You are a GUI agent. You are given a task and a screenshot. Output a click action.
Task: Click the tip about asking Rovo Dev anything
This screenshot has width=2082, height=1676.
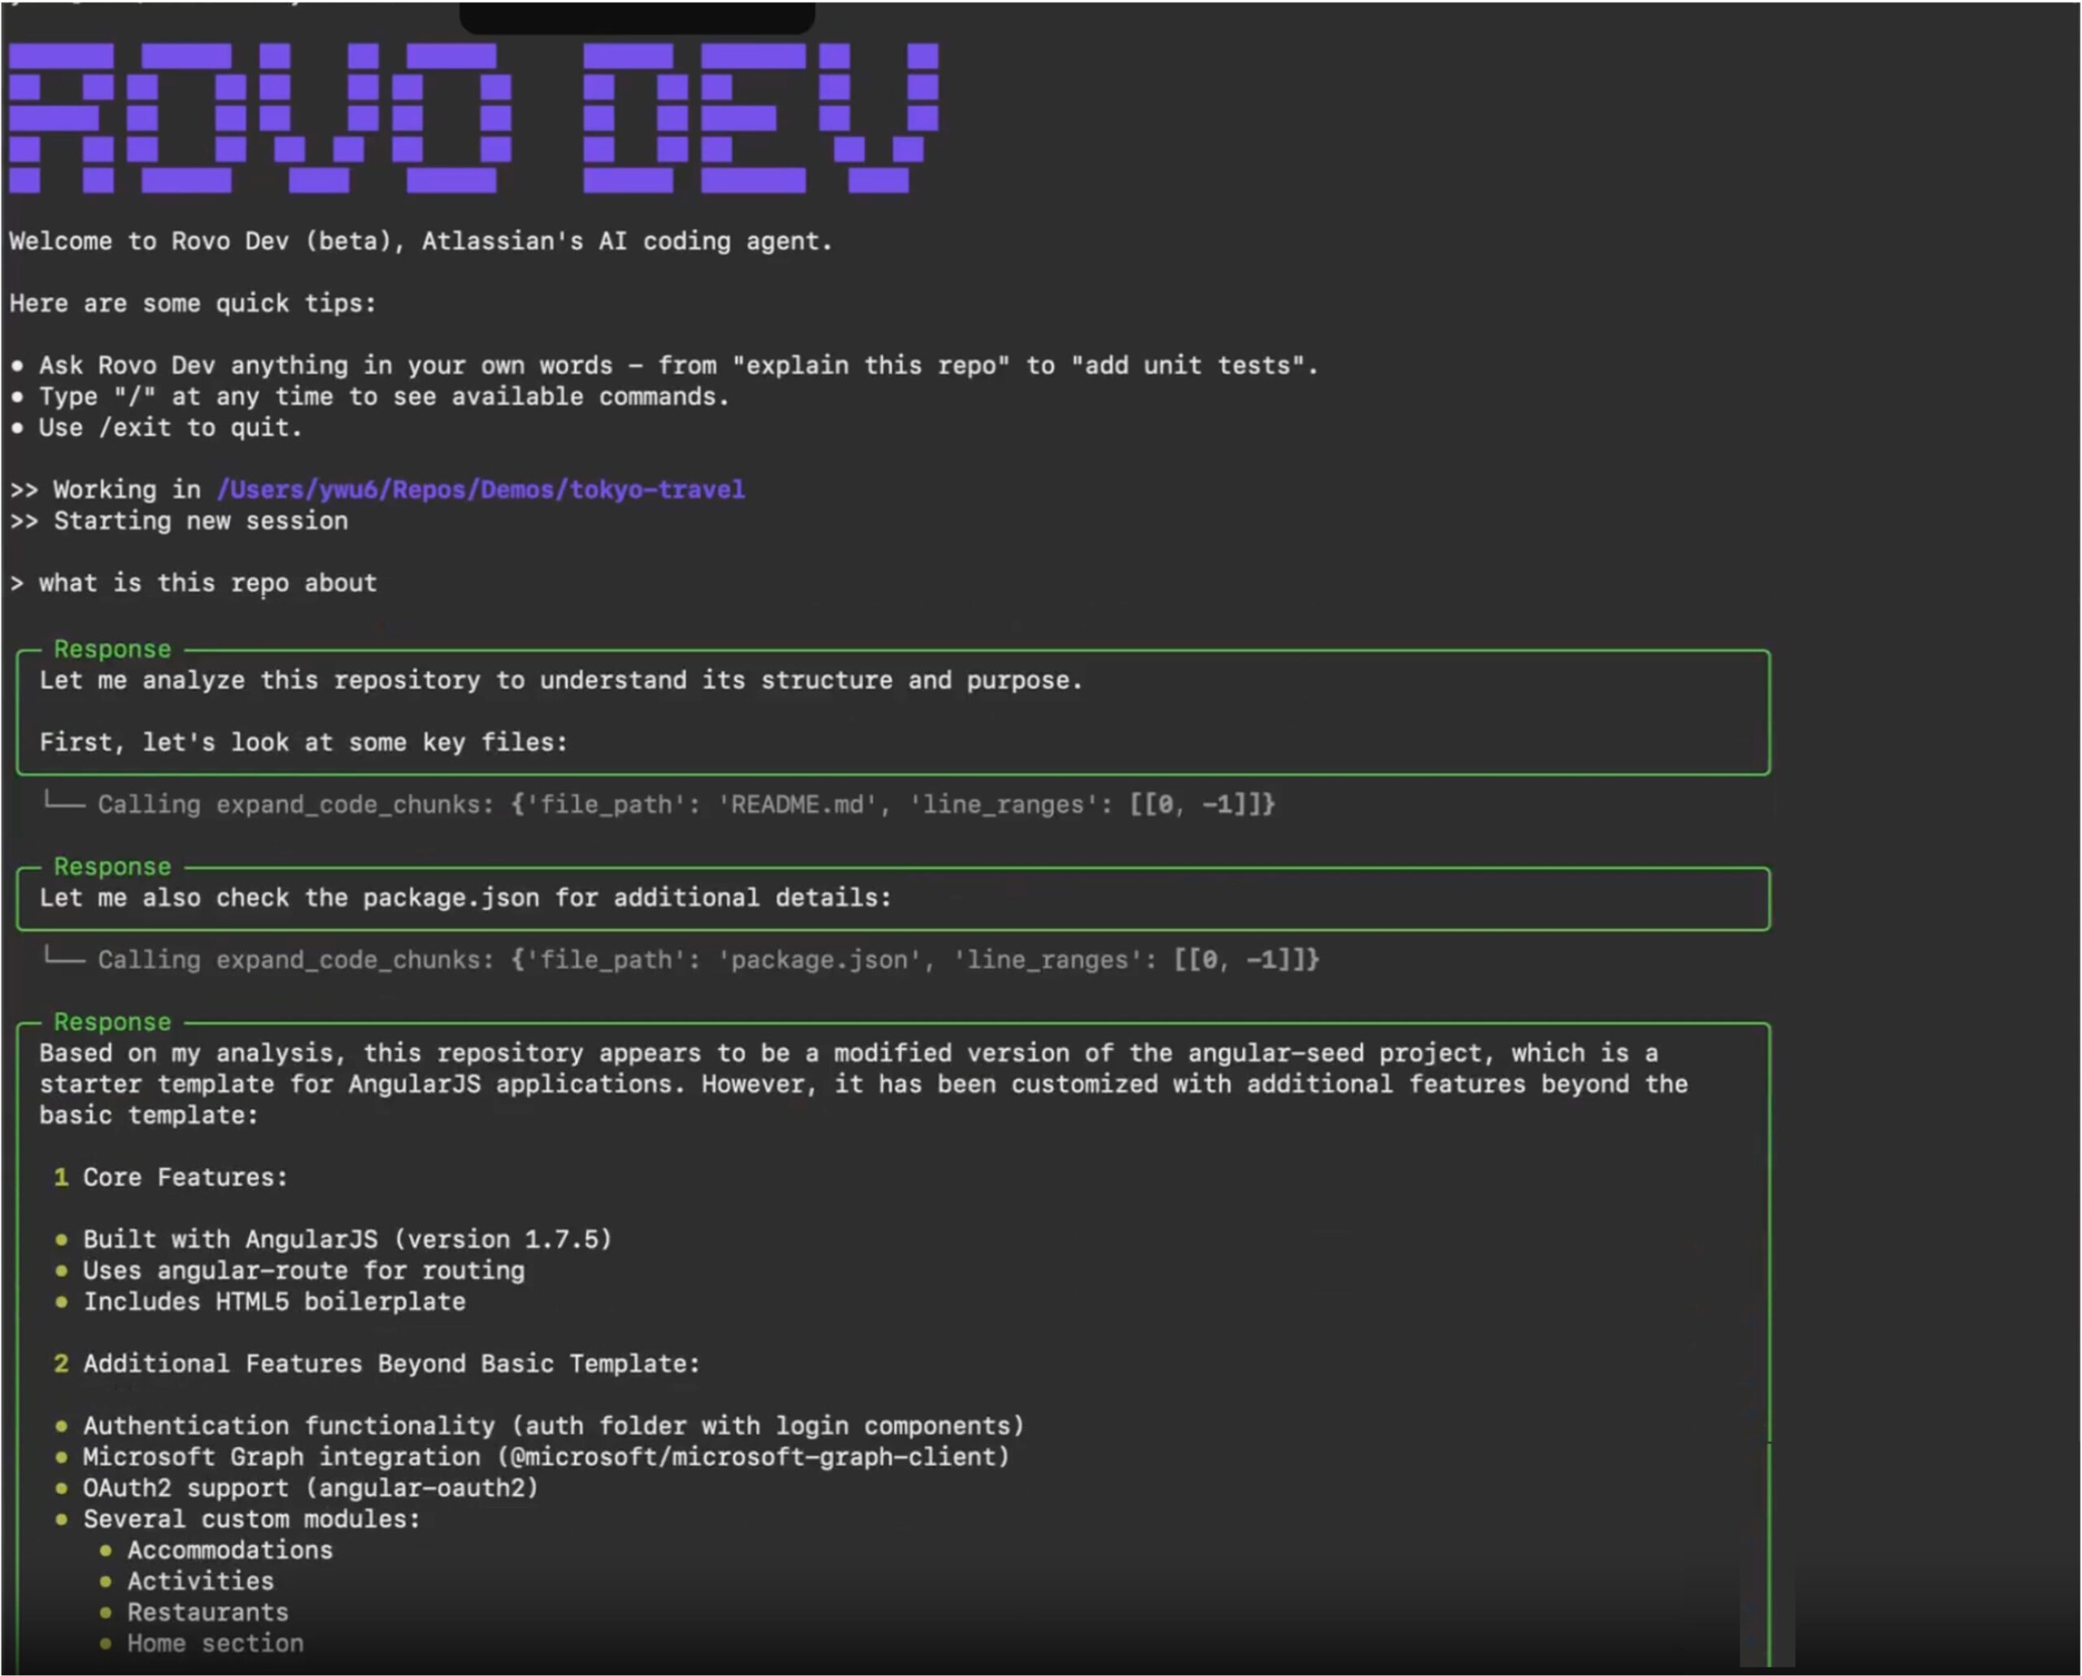click(x=664, y=366)
